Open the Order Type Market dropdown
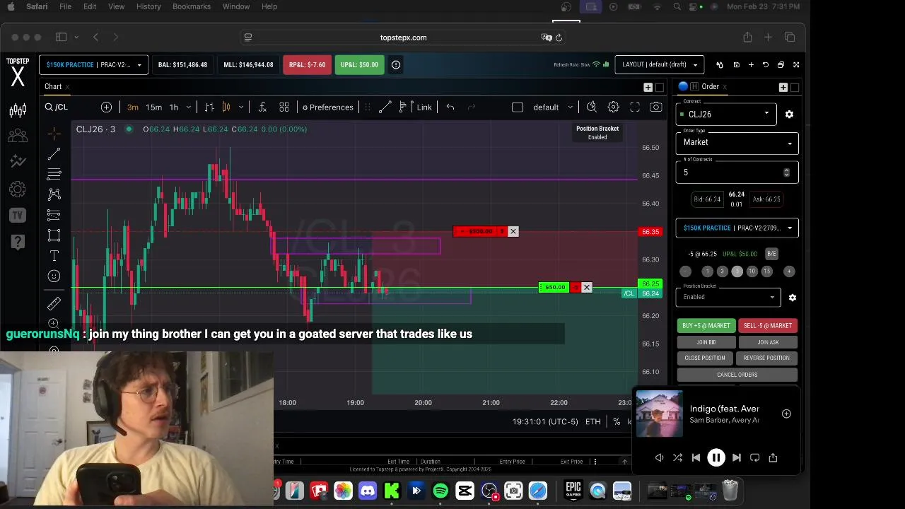The image size is (905, 509). (737, 143)
